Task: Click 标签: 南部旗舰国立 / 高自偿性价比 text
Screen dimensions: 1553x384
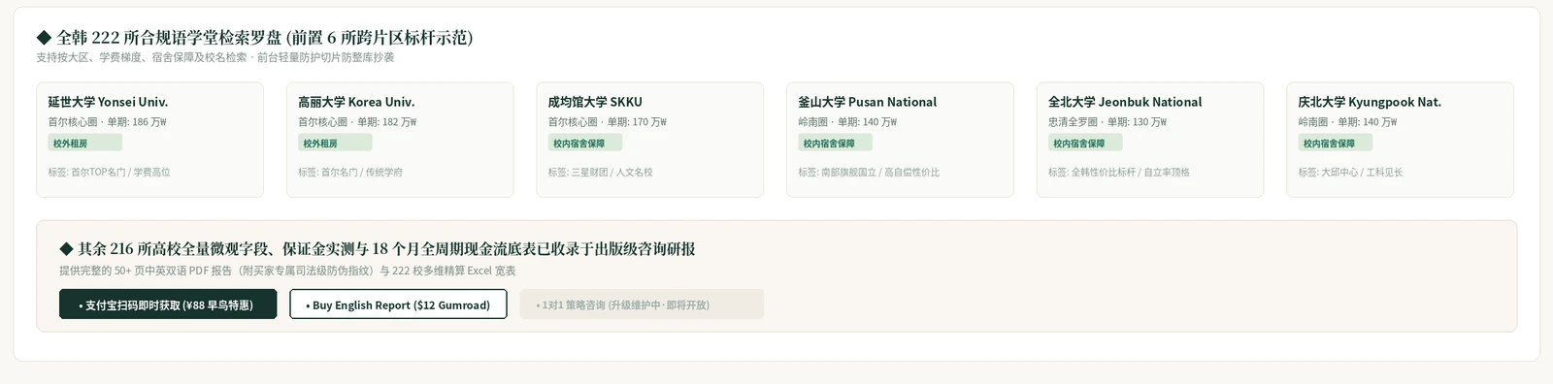Action: [x=869, y=172]
